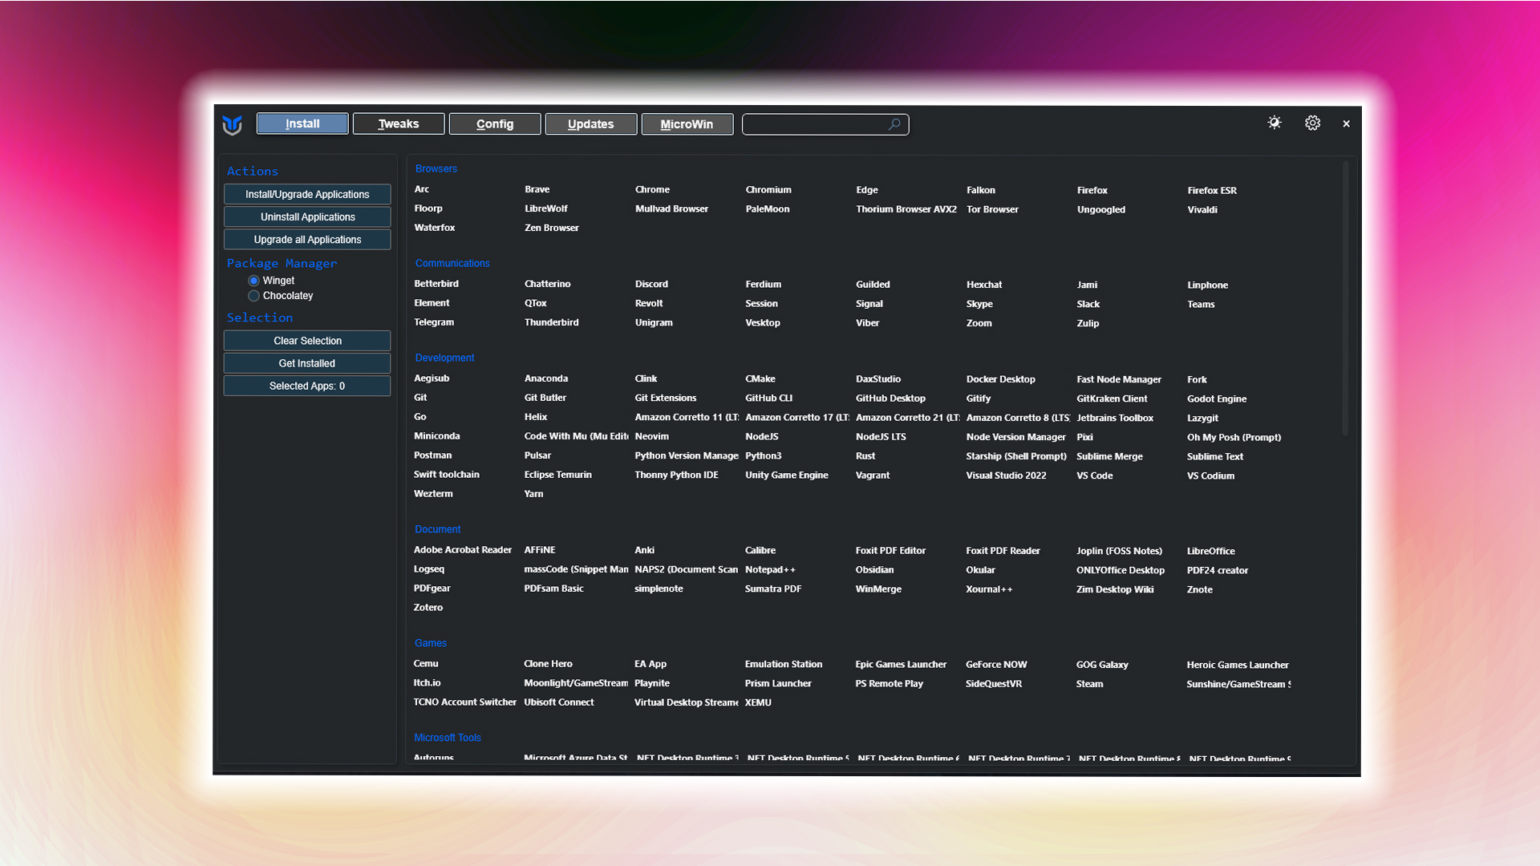The width and height of the screenshot is (1540, 866).
Task: Go to the Updates tab
Action: click(591, 124)
